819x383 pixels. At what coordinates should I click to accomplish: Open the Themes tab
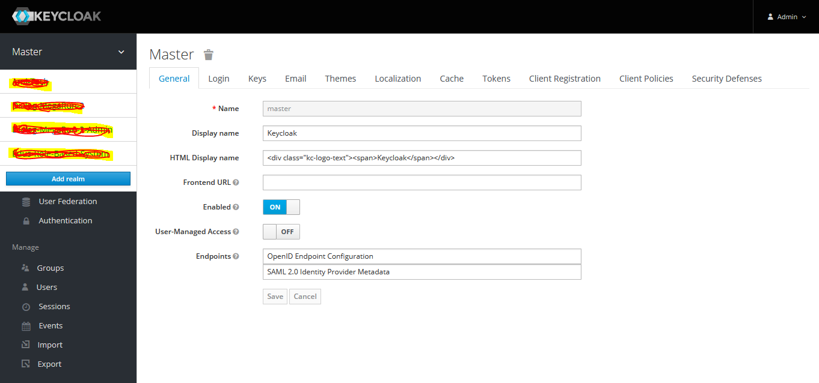tap(340, 78)
